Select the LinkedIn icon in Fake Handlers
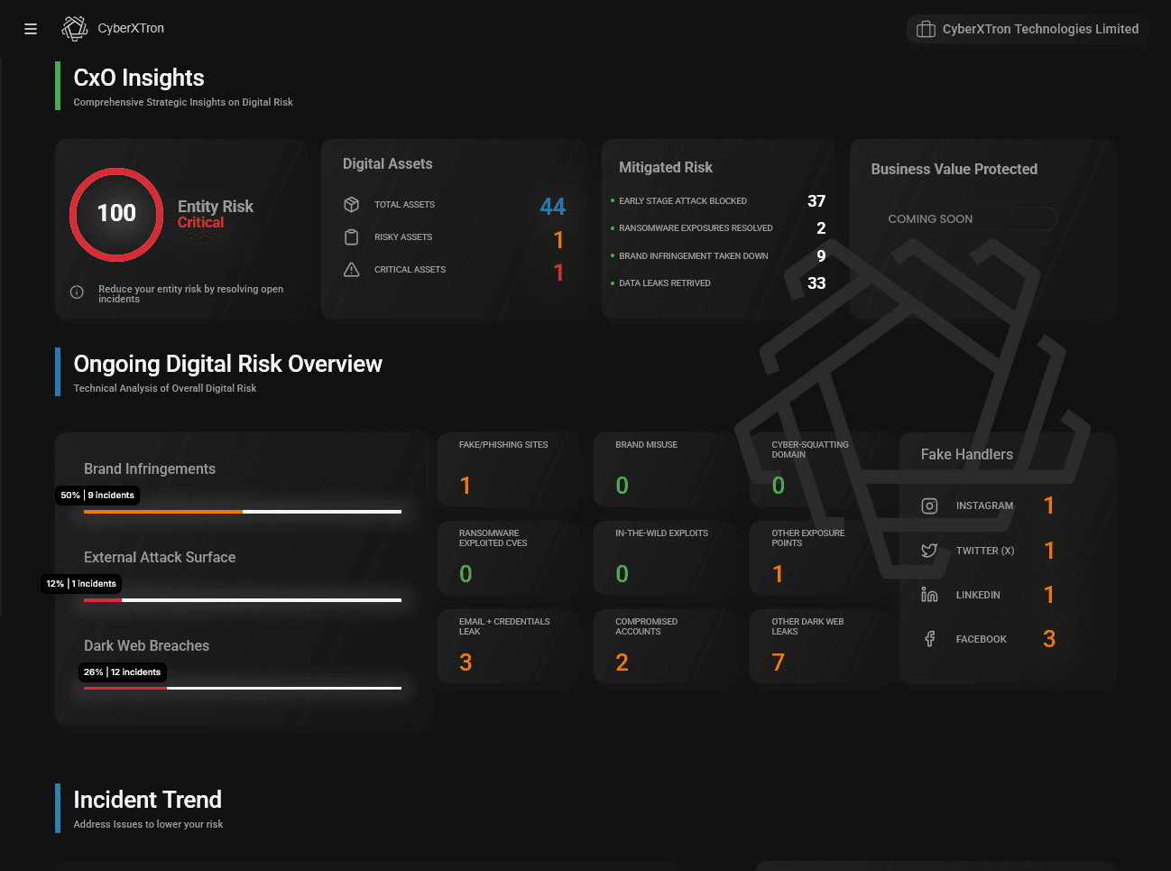 929,594
